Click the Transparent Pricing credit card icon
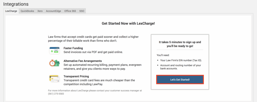257x102 pixels. point(54,79)
